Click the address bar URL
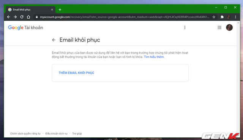Viewport: 243px width, 140px height. point(125,17)
